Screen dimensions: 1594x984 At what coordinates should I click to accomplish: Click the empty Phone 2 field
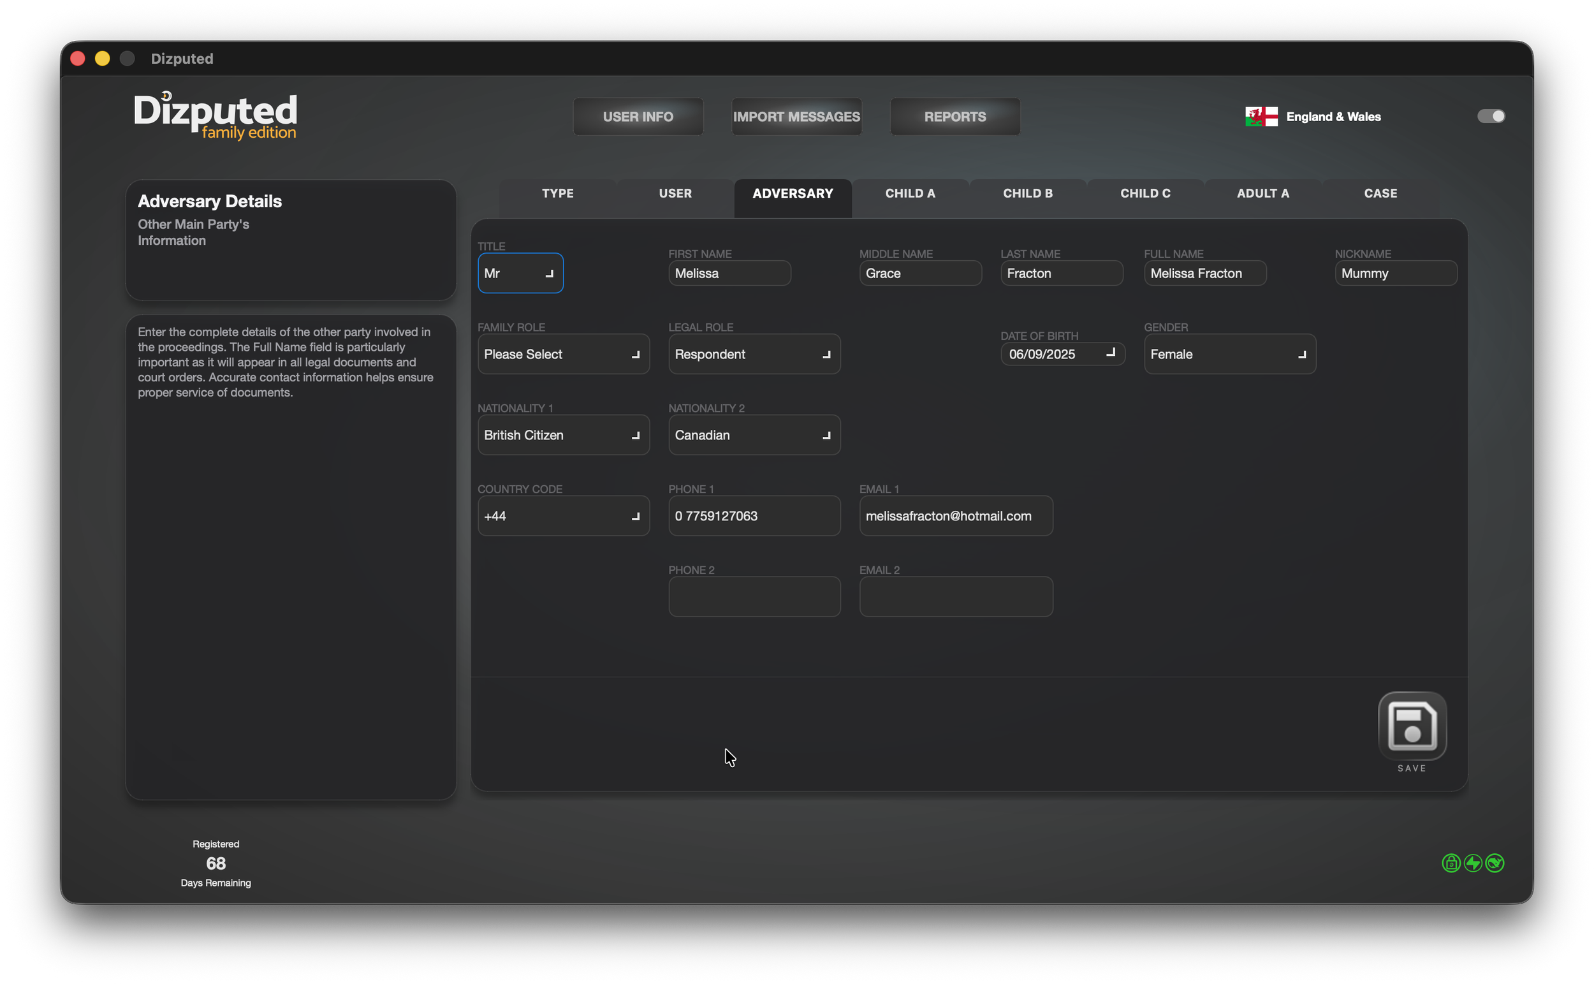point(754,597)
